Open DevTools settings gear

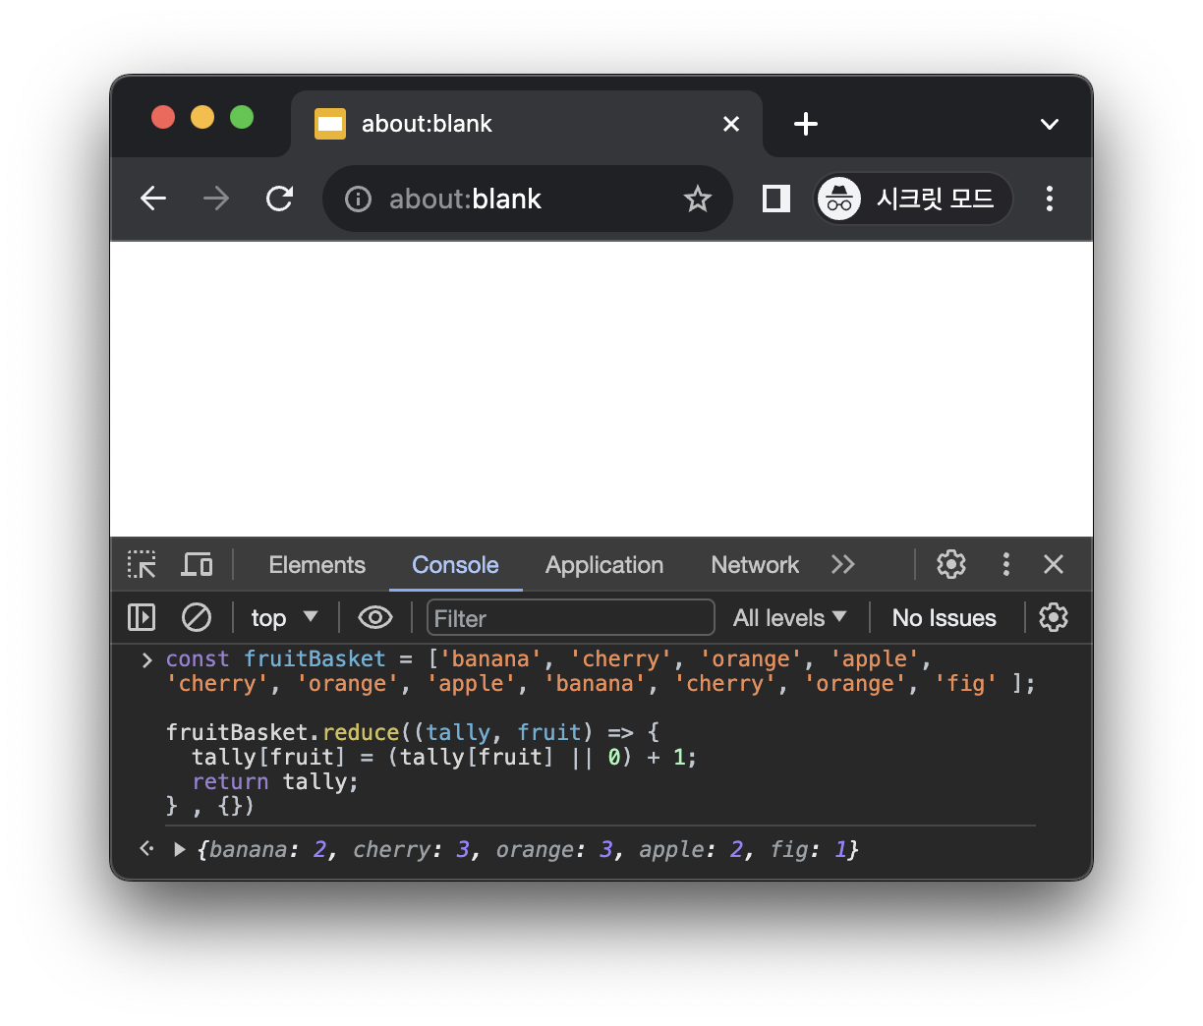click(x=951, y=564)
